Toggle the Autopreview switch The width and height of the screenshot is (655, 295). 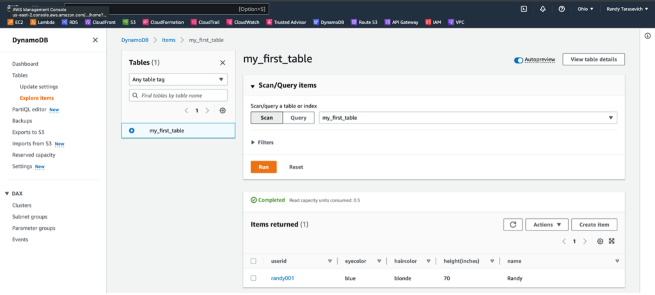[x=518, y=60]
